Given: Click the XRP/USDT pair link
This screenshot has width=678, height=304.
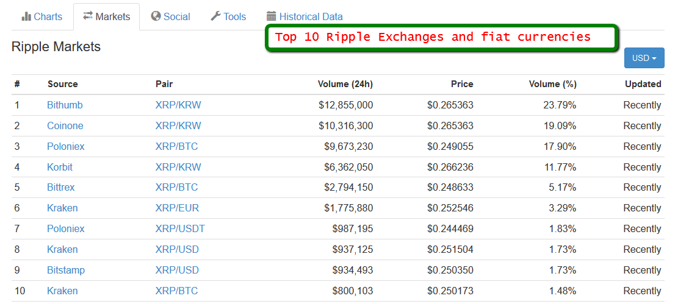Looking at the screenshot, I should click(180, 228).
